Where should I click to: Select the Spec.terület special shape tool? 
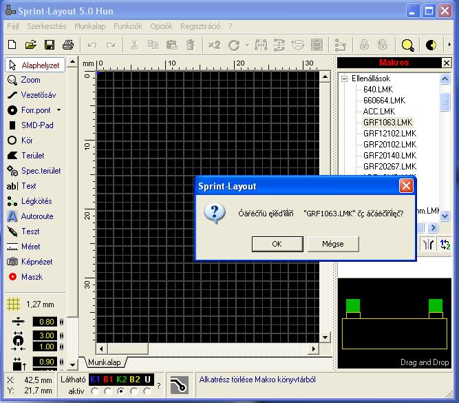point(34,171)
